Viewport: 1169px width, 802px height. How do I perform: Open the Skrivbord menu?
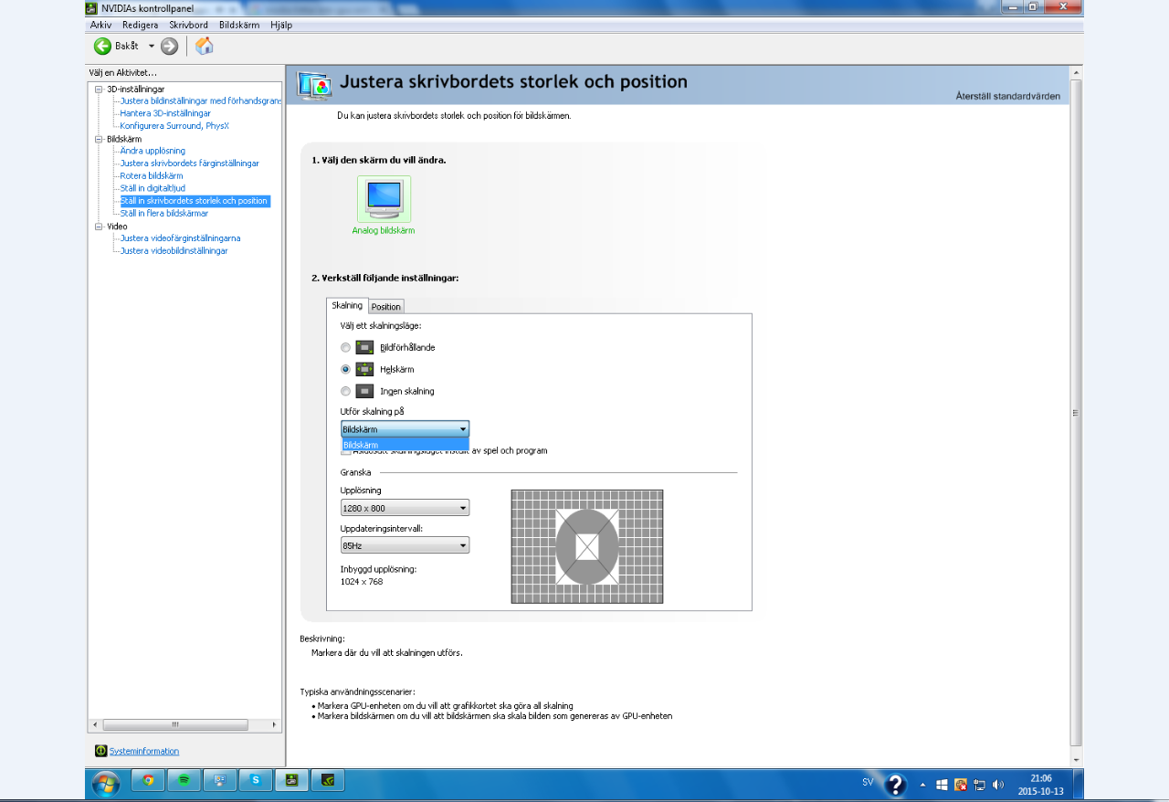coord(188,25)
